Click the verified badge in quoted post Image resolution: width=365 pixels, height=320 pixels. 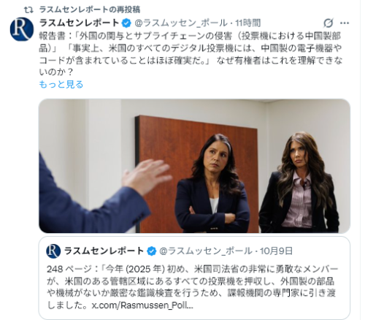pyautogui.click(x=151, y=251)
